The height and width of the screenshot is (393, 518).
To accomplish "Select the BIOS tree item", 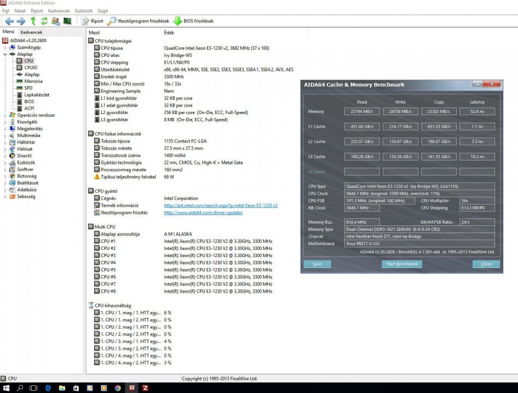I will pos(29,102).
